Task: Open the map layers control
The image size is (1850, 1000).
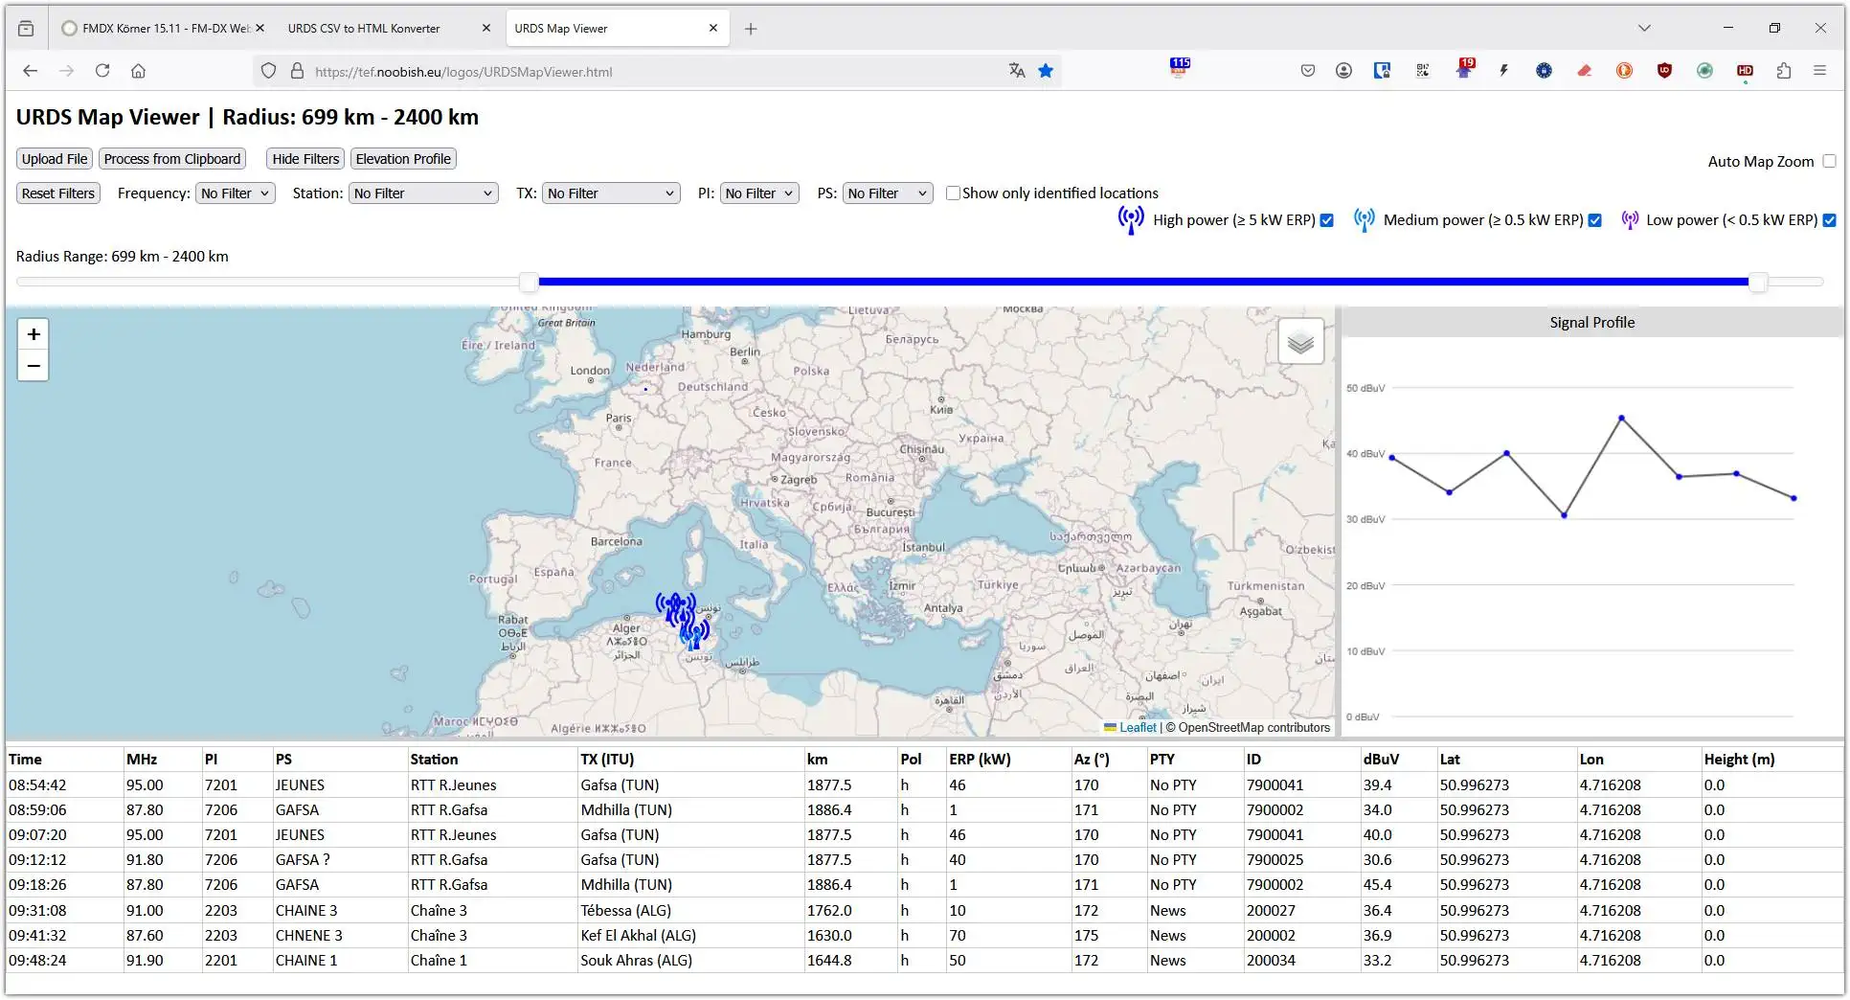Action: (1300, 342)
